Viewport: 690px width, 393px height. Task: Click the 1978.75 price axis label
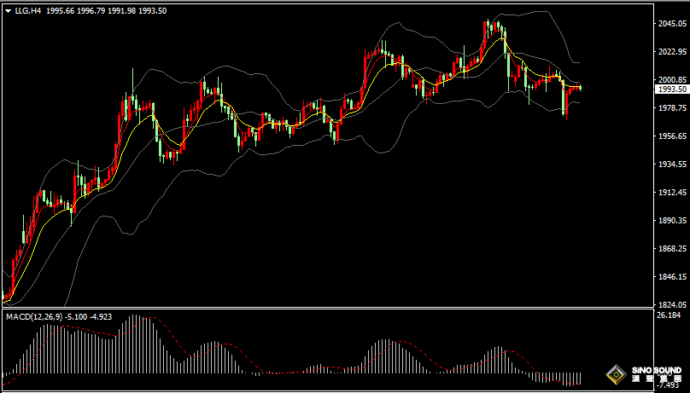click(672, 108)
